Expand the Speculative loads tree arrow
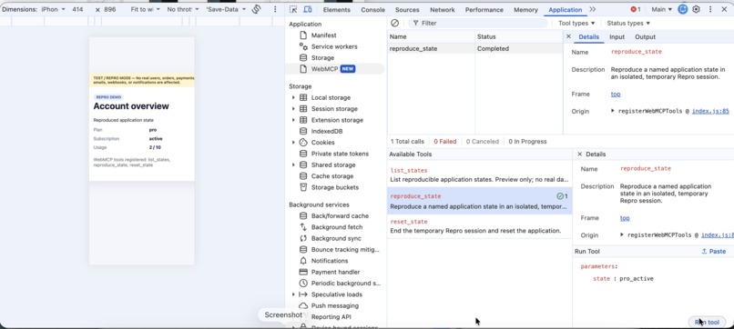 (x=293, y=294)
